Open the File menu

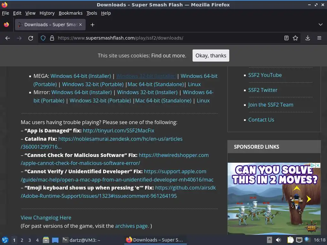click(x=5, y=13)
